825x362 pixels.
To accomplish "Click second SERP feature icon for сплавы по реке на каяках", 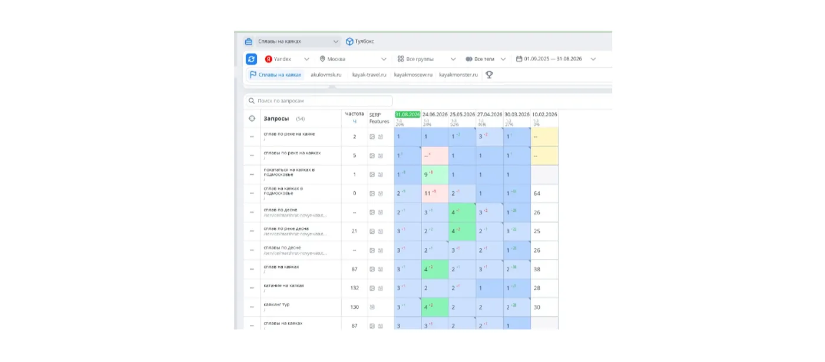I will [x=380, y=156].
